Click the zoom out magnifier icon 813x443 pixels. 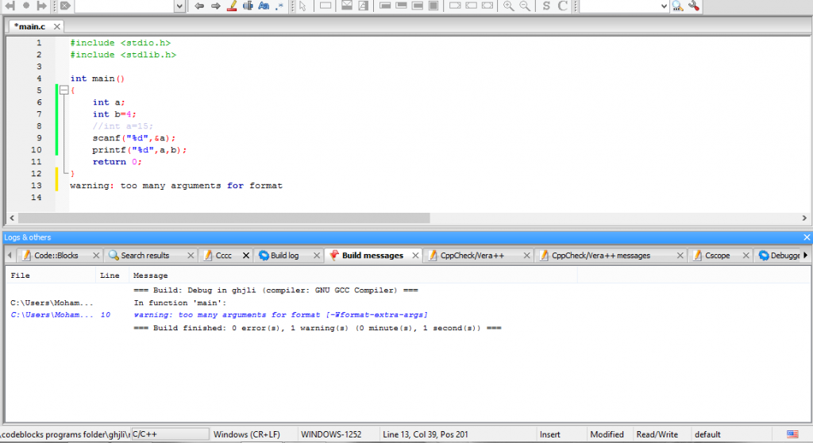[x=525, y=6]
